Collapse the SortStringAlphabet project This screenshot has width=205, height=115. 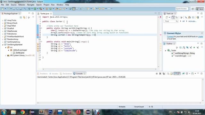tap(3, 45)
